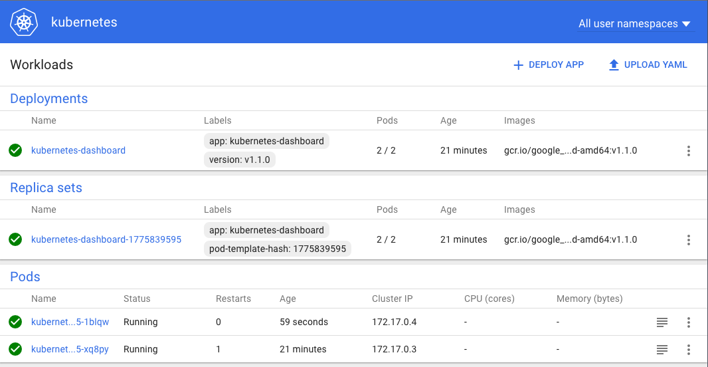Open pod ending in 5-xq8py

pos(70,349)
